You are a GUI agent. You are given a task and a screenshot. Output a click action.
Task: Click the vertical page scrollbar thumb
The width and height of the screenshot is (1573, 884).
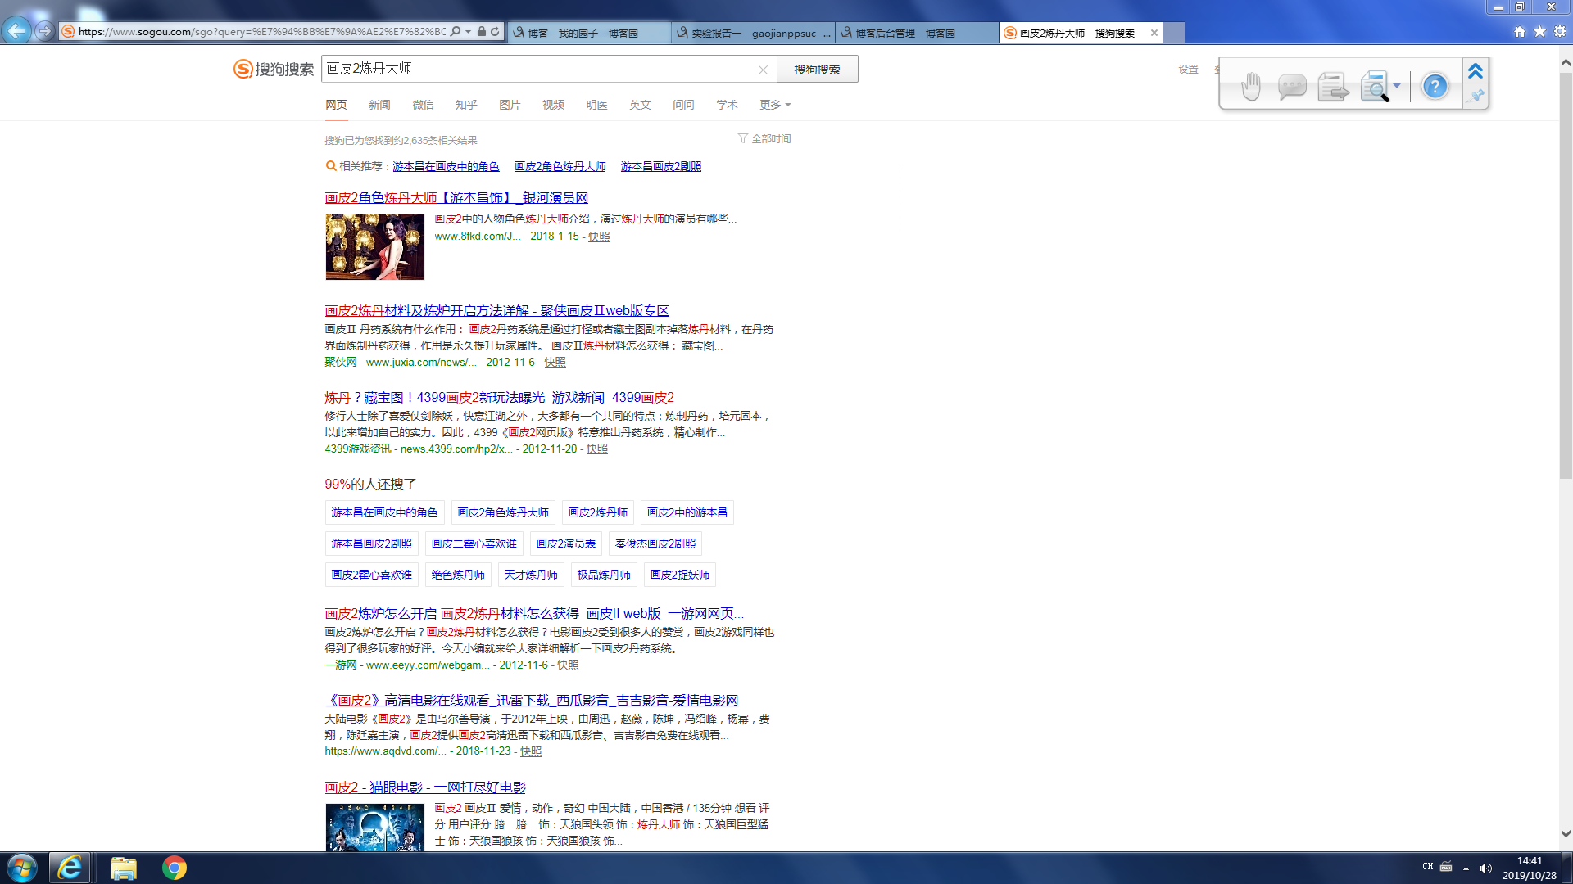[1566, 275]
